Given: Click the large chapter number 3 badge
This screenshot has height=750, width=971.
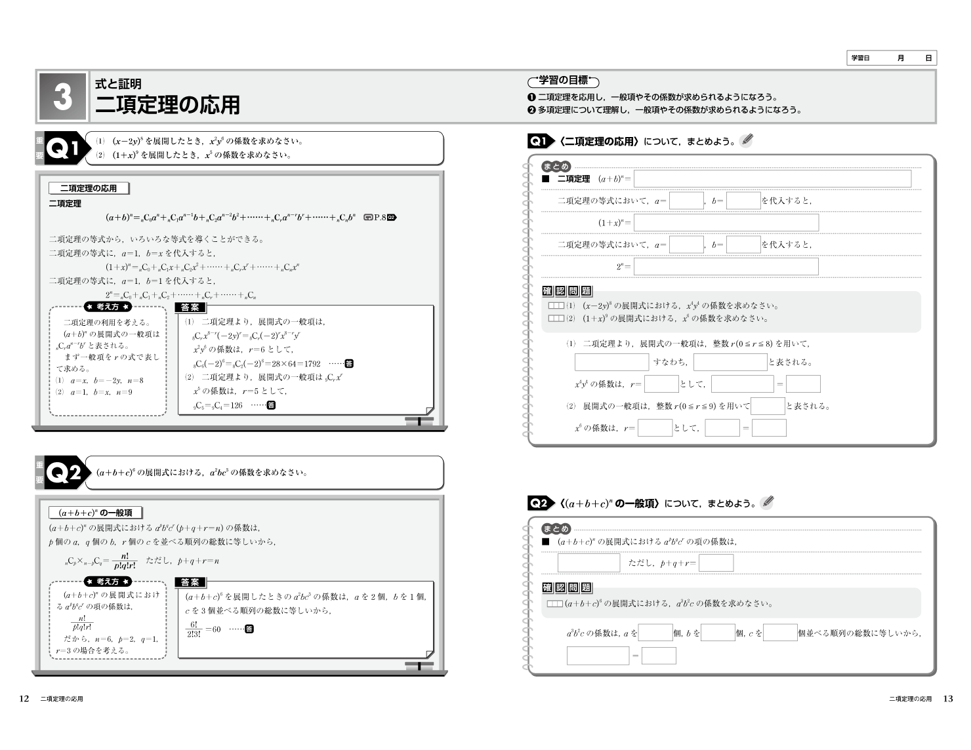Looking at the screenshot, I should pos(62,97).
